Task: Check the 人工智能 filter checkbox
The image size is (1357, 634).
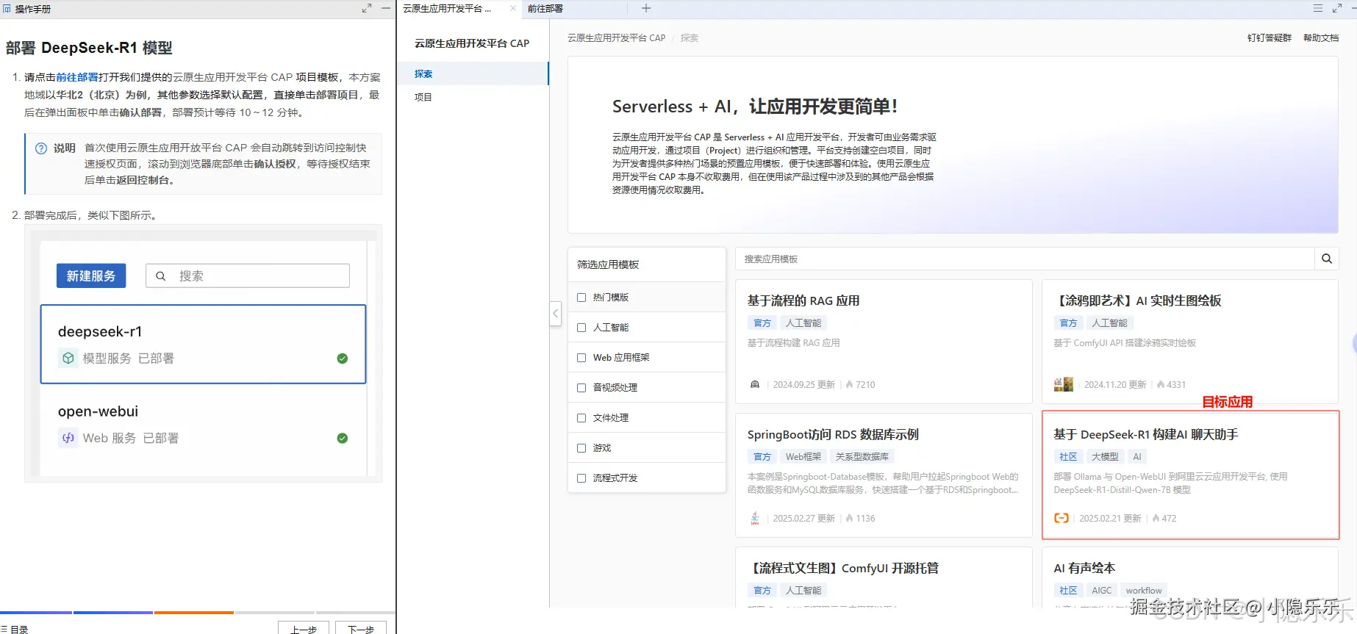Action: pos(581,328)
